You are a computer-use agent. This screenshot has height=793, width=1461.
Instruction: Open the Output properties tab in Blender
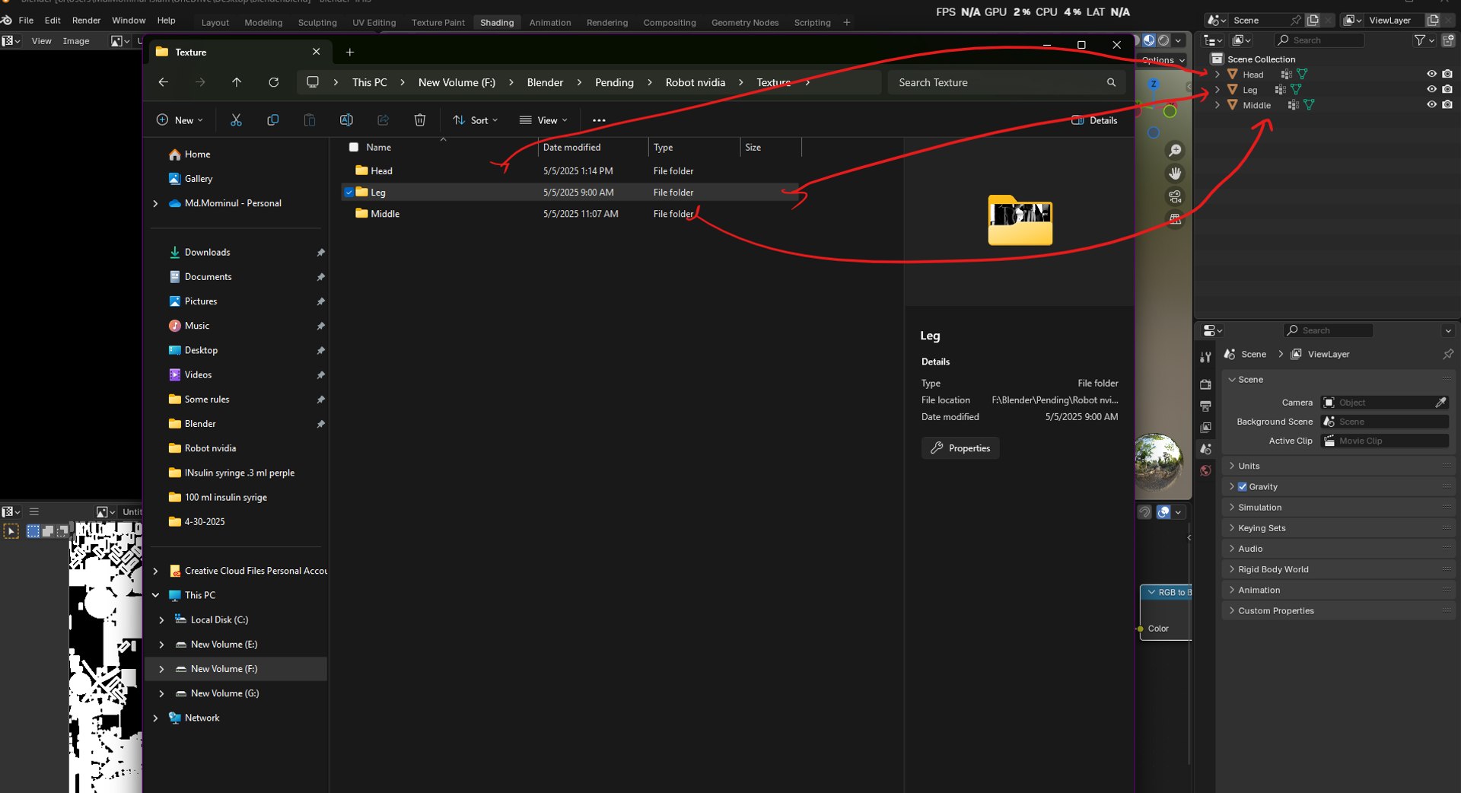[x=1205, y=406]
